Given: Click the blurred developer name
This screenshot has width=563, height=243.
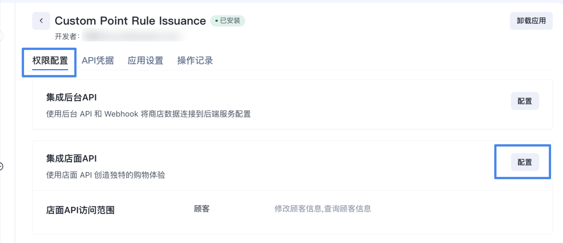Looking at the screenshot, I should point(134,36).
